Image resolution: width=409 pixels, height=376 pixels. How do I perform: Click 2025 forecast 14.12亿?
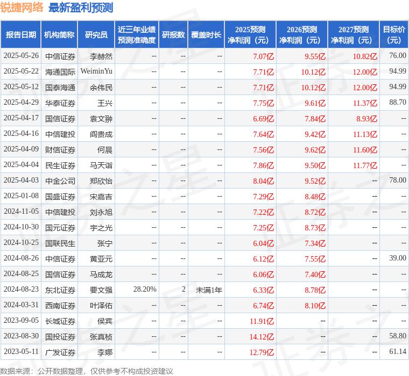pyautogui.click(x=262, y=337)
